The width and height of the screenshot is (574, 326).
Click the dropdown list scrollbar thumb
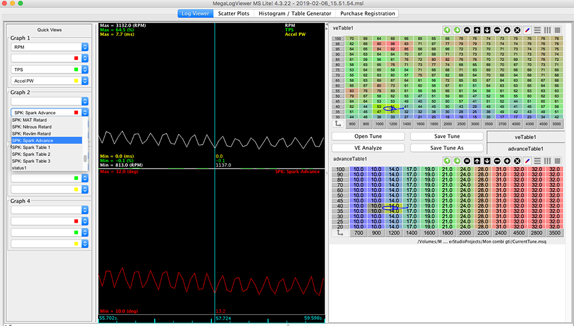(x=85, y=158)
